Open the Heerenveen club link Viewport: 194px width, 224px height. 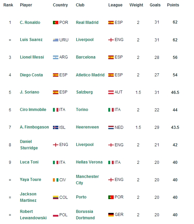click(87, 127)
